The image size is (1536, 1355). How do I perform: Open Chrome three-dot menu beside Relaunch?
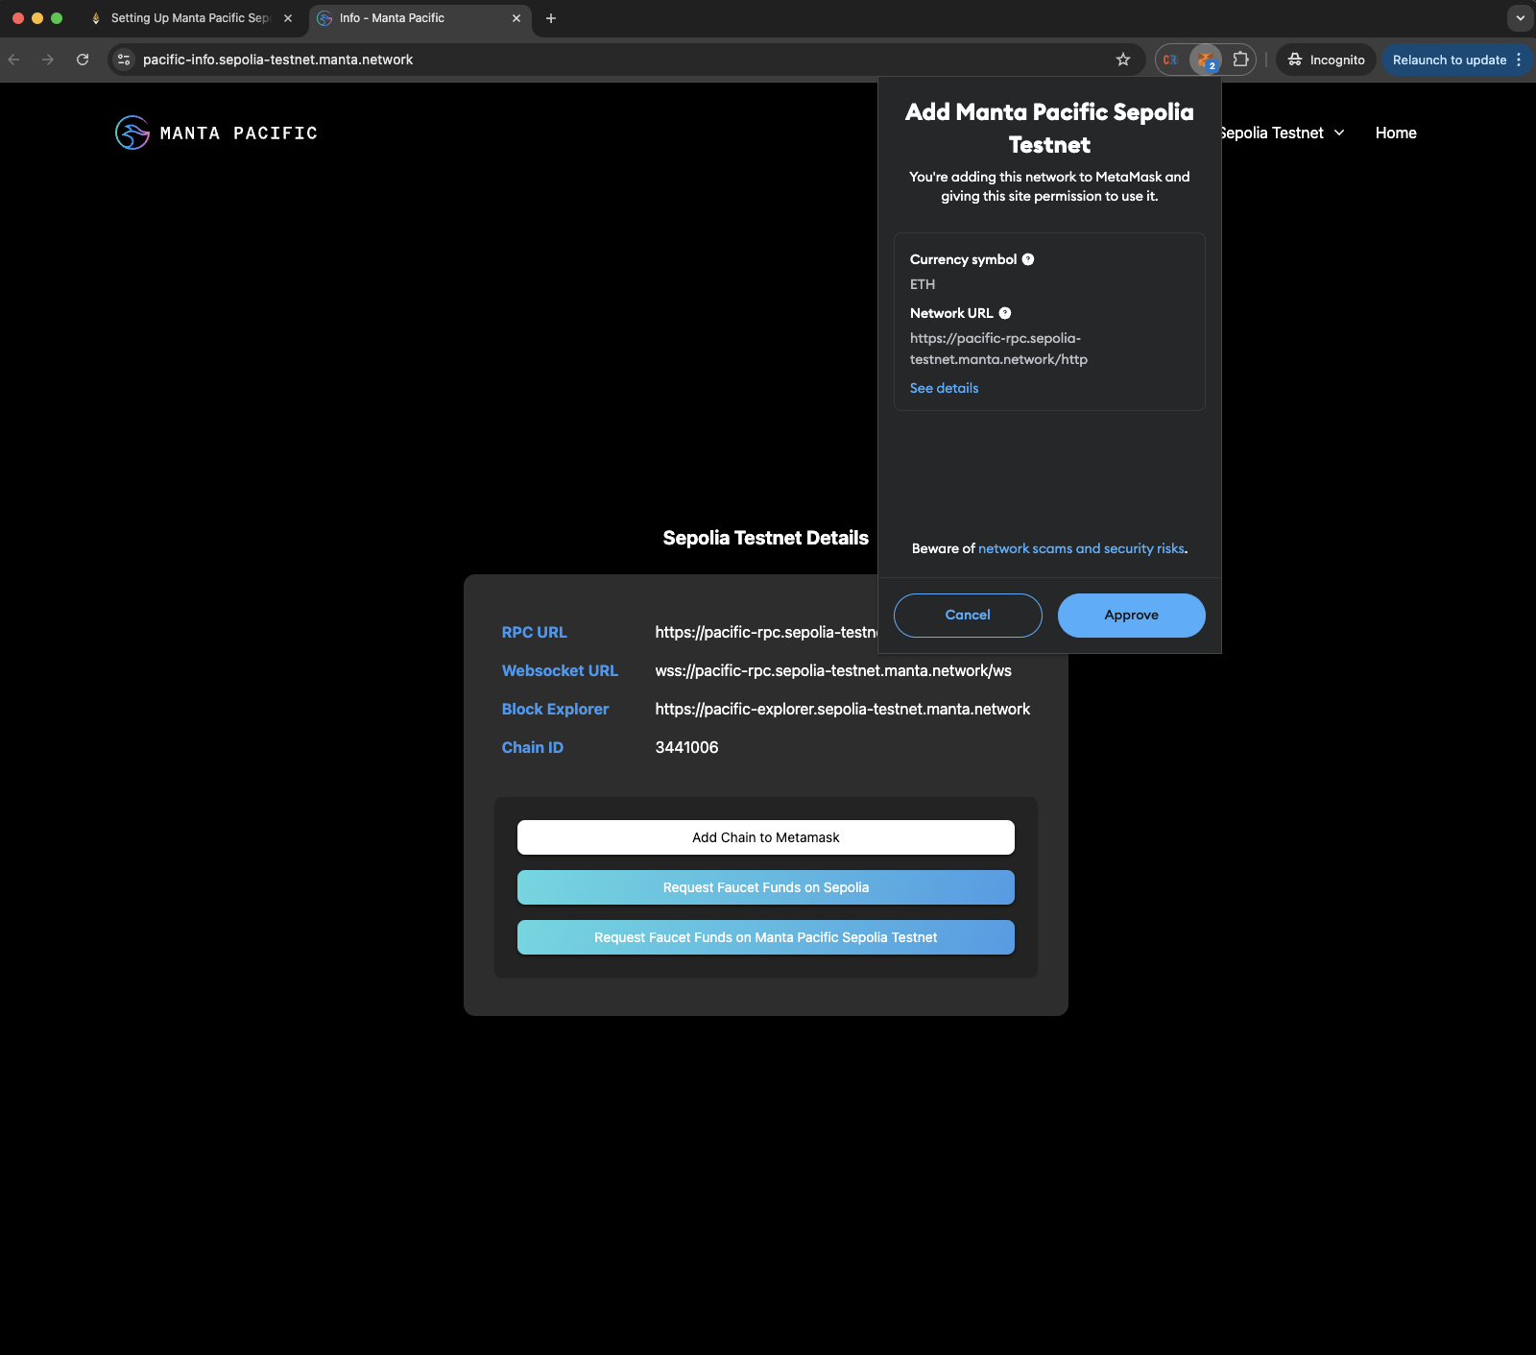(1519, 60)
